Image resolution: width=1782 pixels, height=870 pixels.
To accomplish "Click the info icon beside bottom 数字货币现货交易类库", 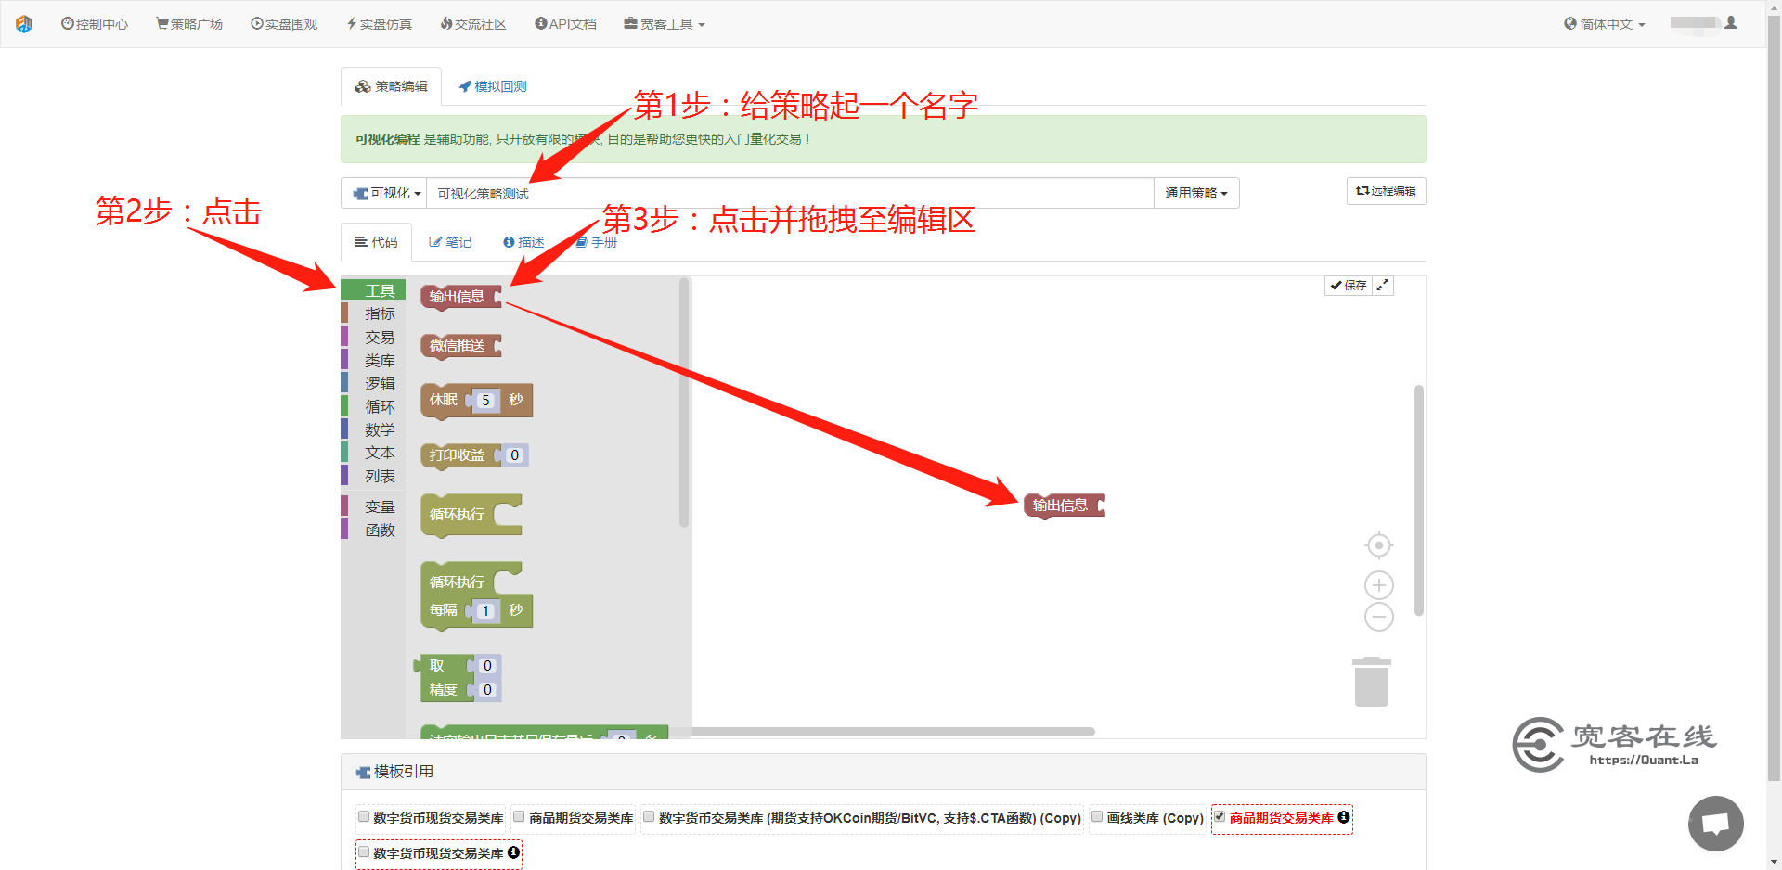I will [513, 852].
